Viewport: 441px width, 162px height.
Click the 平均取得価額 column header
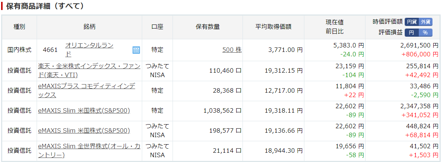click(273, 27)
